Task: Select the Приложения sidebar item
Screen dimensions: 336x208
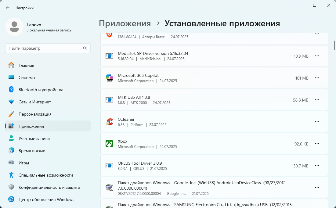Action: (48, 126)
